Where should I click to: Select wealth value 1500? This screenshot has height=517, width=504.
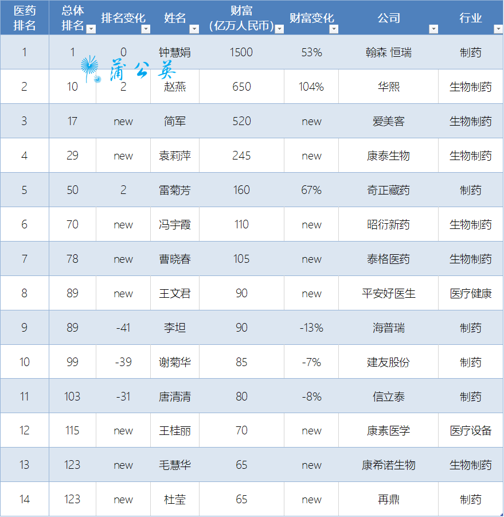pyautogui.click(x=241, y=52)
